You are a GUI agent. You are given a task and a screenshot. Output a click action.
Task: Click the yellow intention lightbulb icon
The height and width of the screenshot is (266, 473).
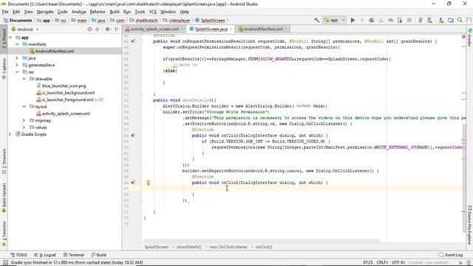coord(148,183)
